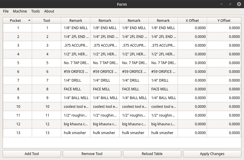Minimize the Form window
The image size is (244, 160).
pos(222,4)
